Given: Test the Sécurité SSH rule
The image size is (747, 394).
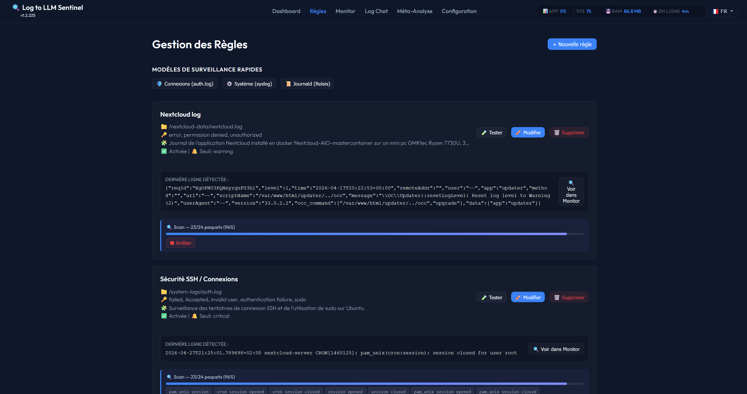Looking at the screenshot, I should pos(491,297).
